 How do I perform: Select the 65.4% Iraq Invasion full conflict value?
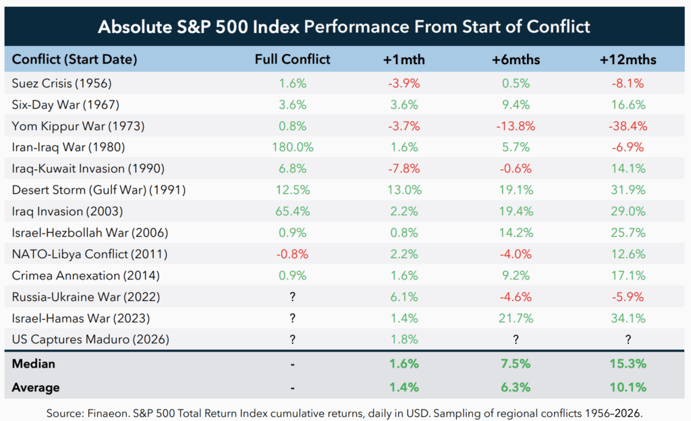[292, 212]
